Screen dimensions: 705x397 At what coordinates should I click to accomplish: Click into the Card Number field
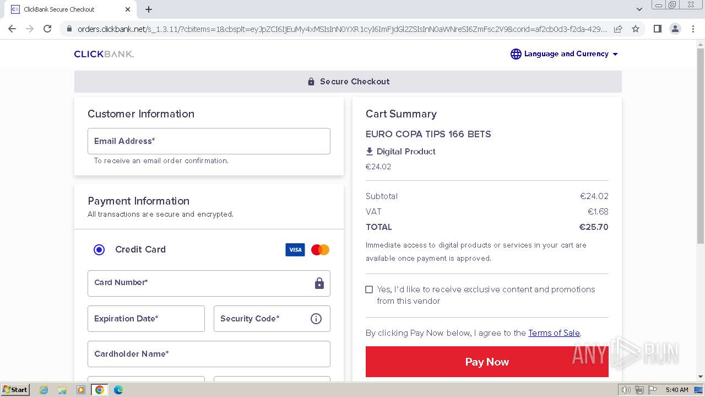(201, 283)
